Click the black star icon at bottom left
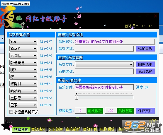163x135 pixels. [x=6, y=125]
